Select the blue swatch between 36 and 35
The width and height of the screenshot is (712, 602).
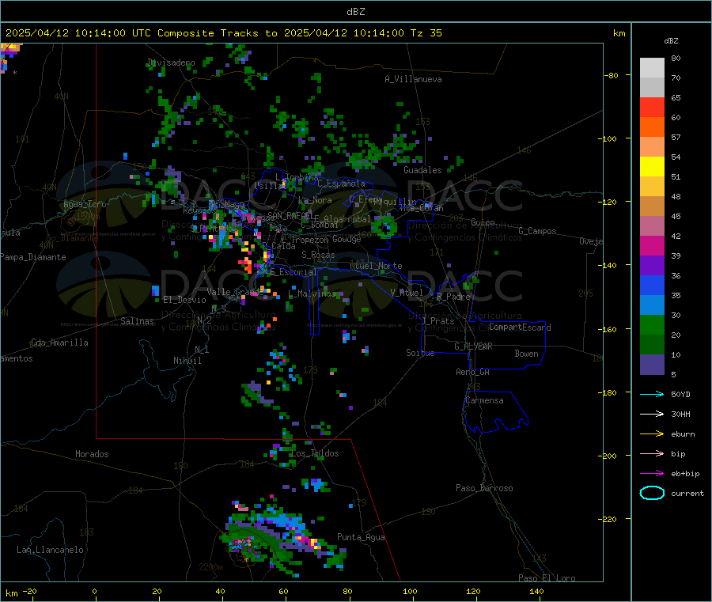tap(652, 285)
